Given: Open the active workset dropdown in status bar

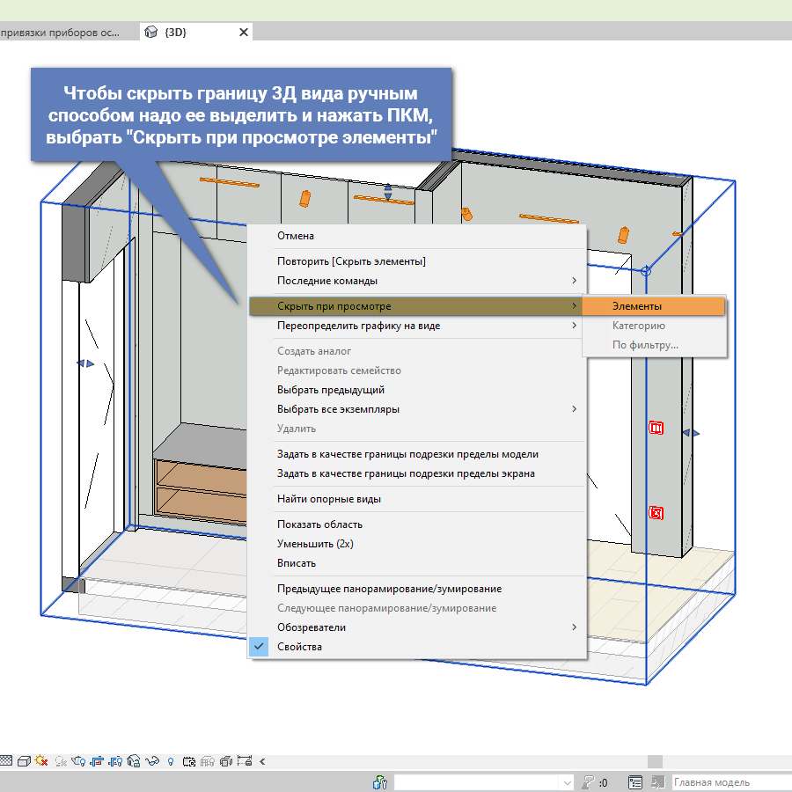Looking at the screenshot, I should [x=566, y=782].
